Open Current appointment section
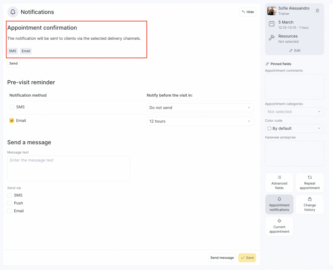This screenshot has width=333, height=270. (x=279, y=226)
